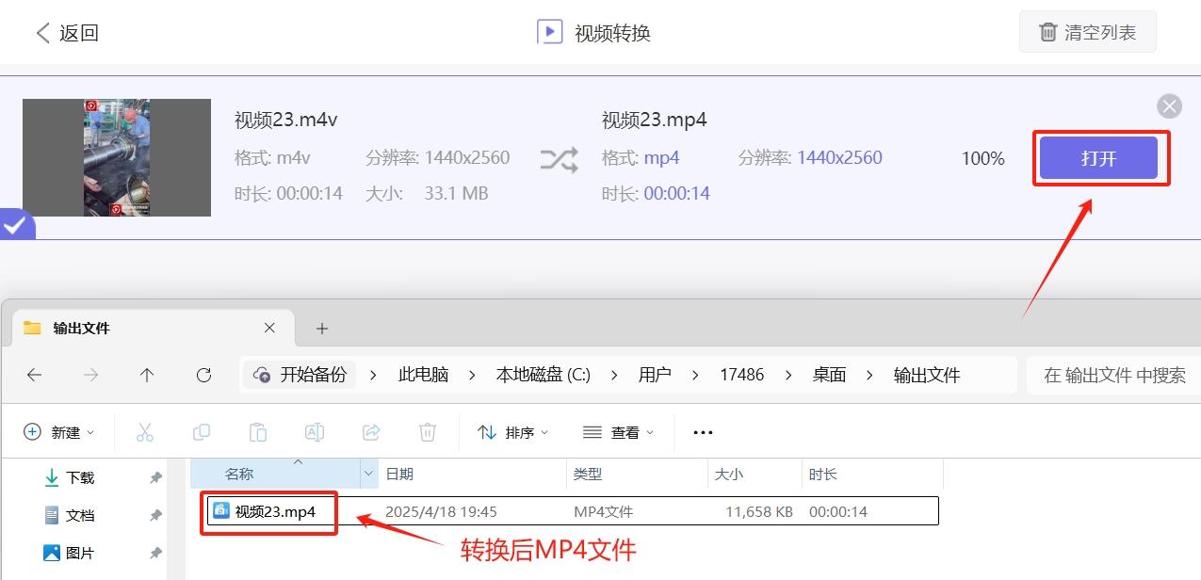
Task: Click 清空列表 to clear the conversion list
Action: [x=1088, y=31]
